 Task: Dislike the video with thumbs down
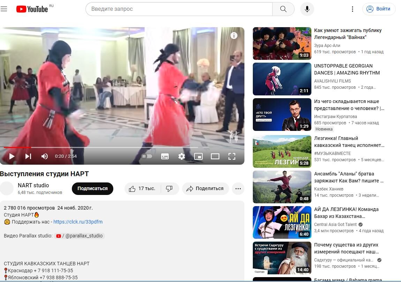point(170,188)
